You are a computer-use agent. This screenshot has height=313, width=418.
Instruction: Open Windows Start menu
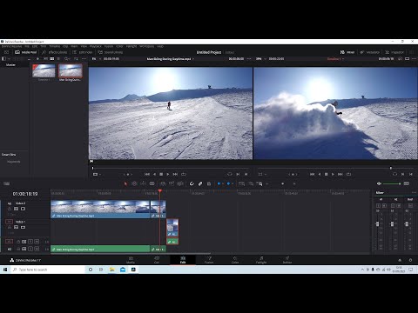click(5, 270)
